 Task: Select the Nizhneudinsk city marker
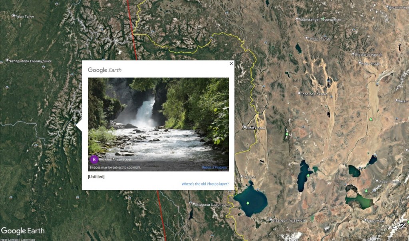[7, 60]
